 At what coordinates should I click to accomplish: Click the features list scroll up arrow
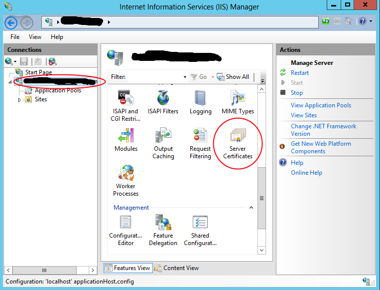262,89
